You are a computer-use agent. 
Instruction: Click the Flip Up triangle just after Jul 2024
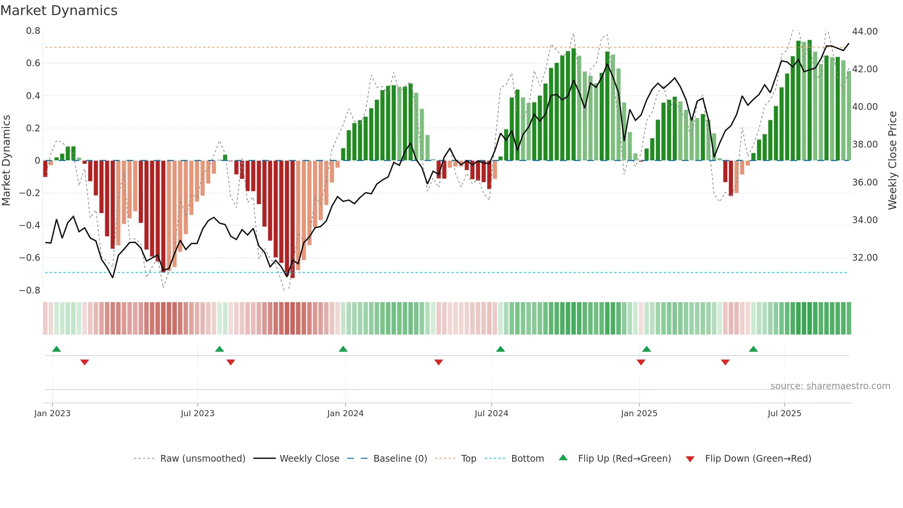[500, 349]
